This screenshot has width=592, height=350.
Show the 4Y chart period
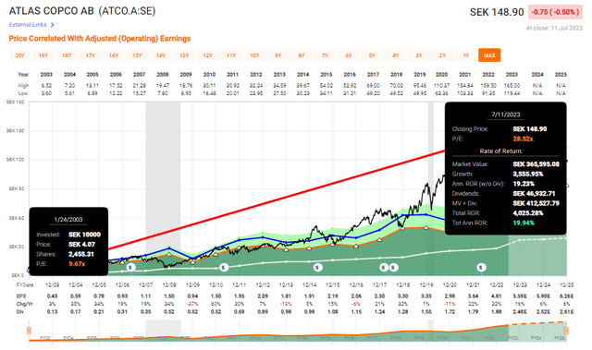coord(395,55)
